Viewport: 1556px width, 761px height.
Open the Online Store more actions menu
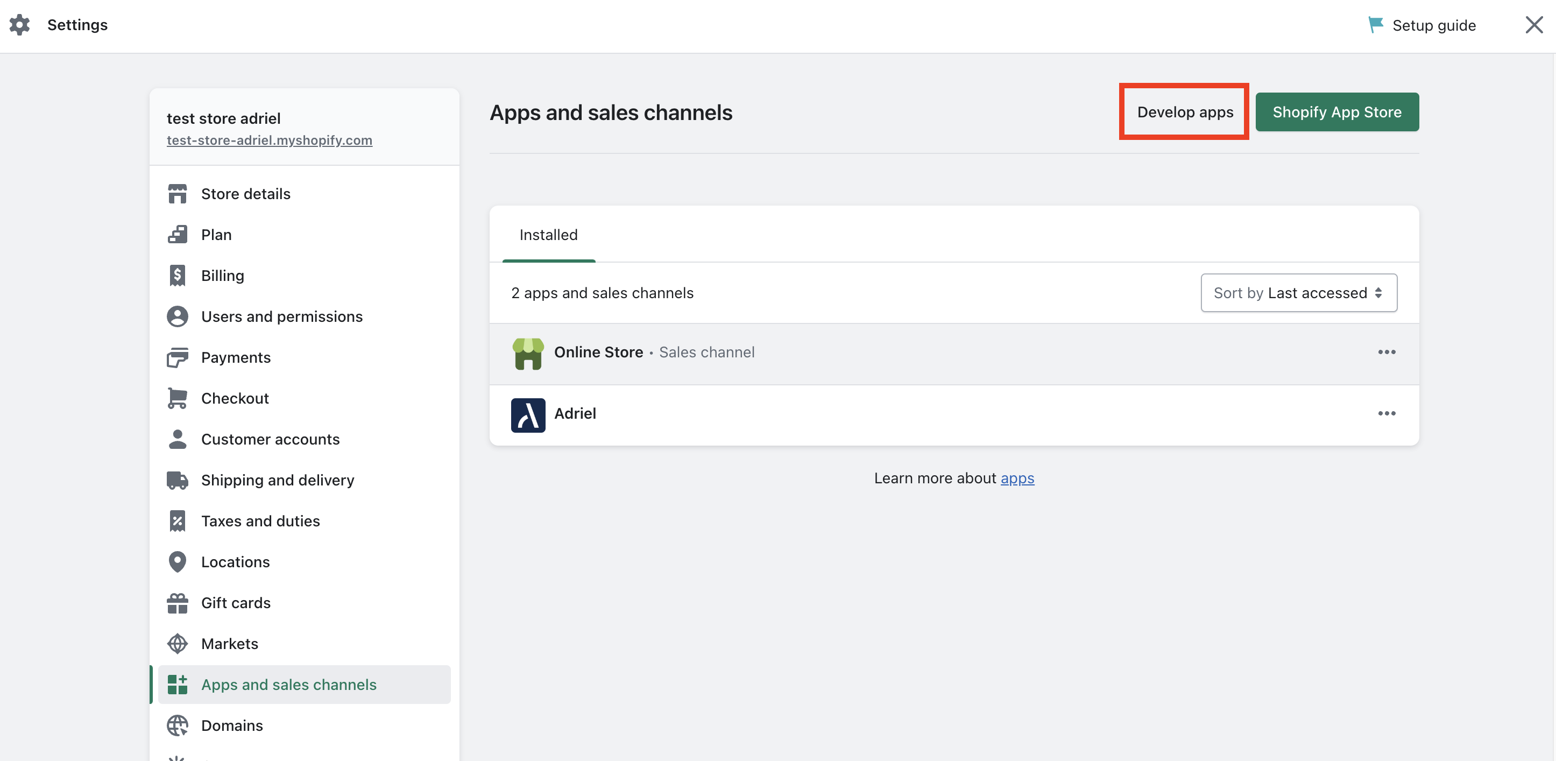point(1387,353)
